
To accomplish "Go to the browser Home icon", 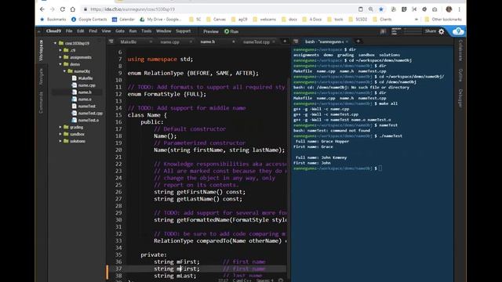I will click(x=73, y=9).
